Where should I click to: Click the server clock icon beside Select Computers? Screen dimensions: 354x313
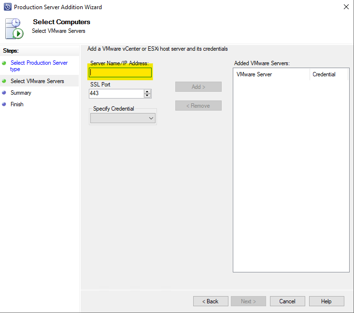(x=14, y=28)
